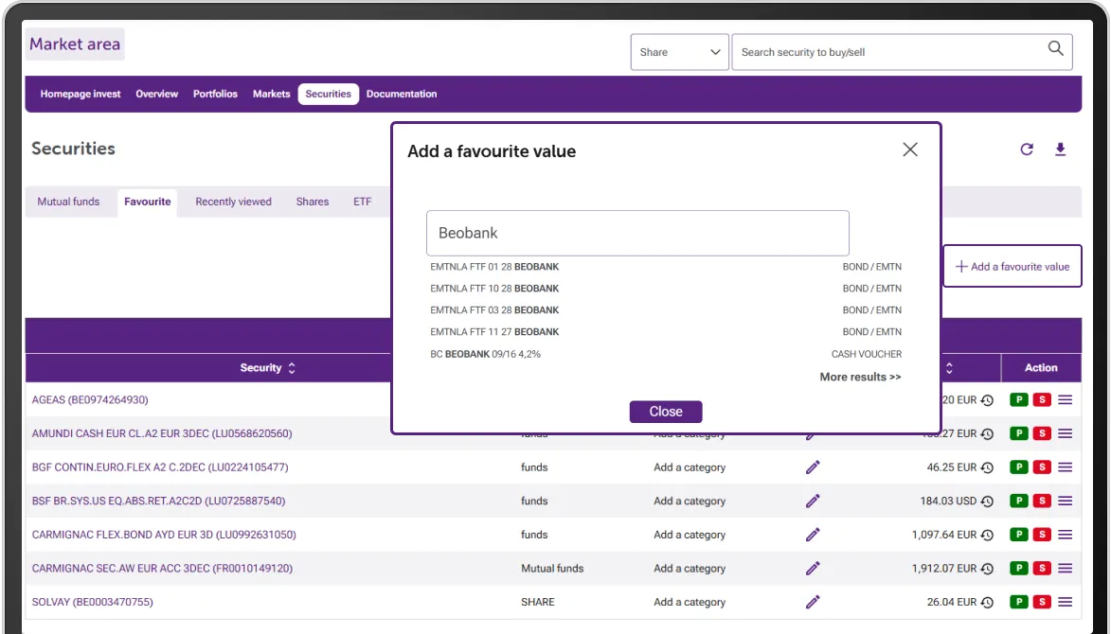
Task: Open hamburger menu for SOLVAY row
Action: [x=1065, y=602]
